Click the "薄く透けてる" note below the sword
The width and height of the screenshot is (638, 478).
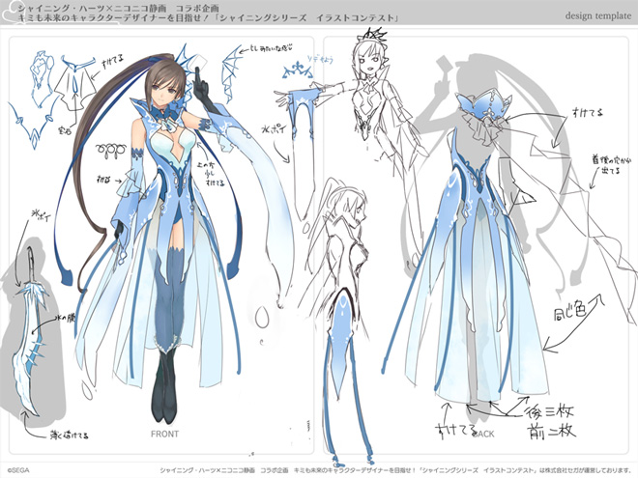[x=69, y=436]
